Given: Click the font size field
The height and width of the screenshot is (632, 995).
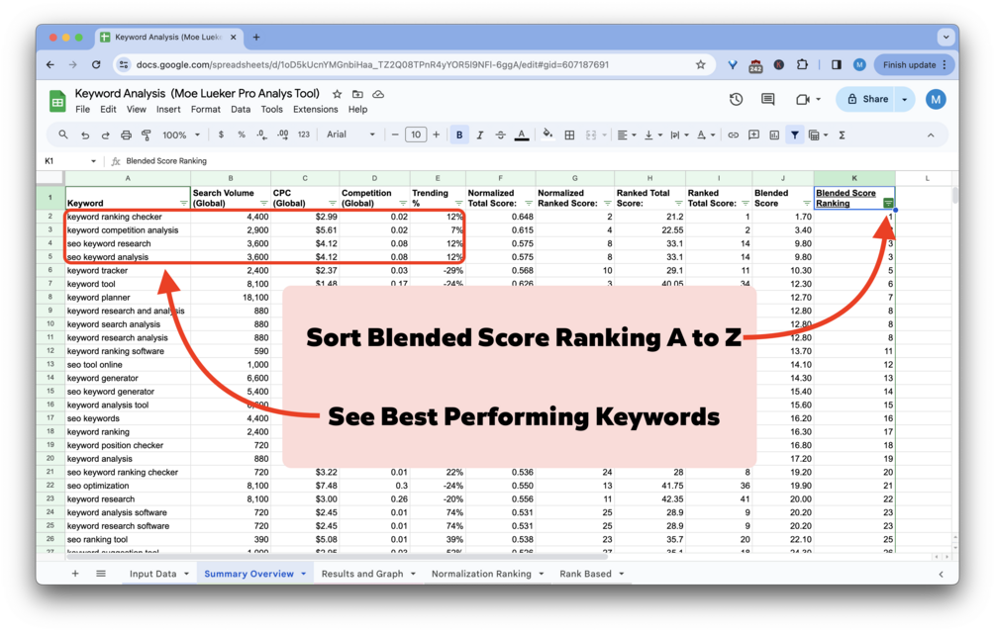Looking at the screenshot, I should coord(416,135).
